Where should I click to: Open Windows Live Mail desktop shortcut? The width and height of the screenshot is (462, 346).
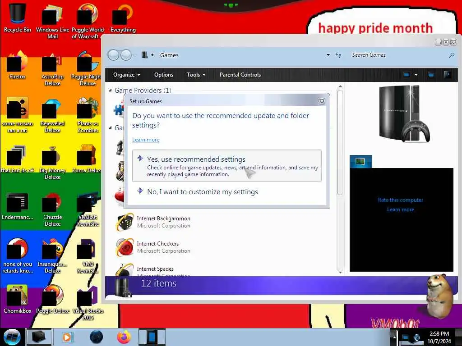click(52, 21)
